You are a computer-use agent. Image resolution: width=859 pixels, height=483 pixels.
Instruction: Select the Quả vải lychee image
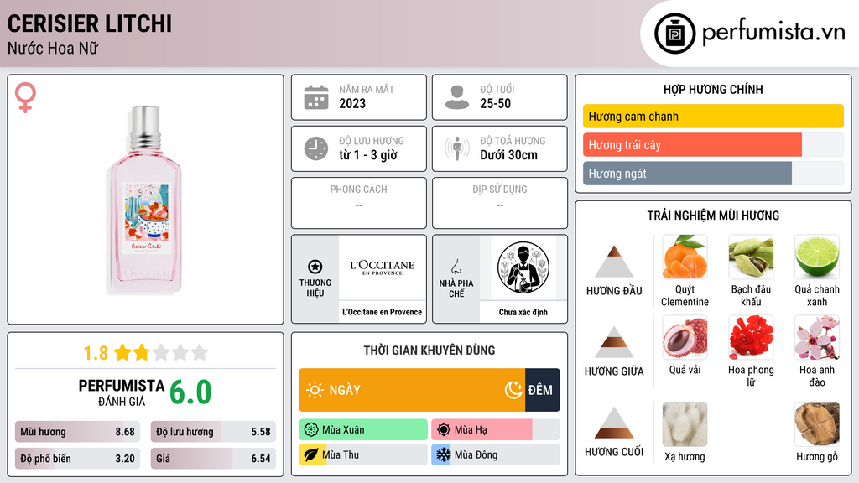pyautogui.click(x=685, y=338)
